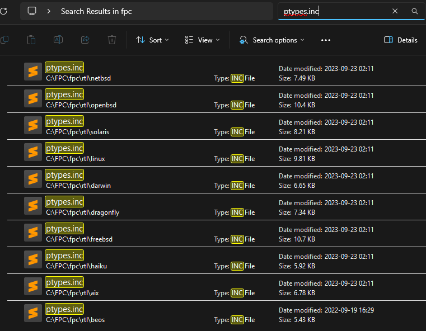The height and width of the screenshot is (331, 426).
Task: Click path C:\FPC\fpc\rtl\darwin
Action: click(x=78, y=186)
